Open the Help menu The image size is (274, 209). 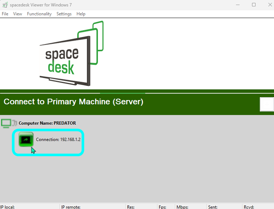click(81, 14)
